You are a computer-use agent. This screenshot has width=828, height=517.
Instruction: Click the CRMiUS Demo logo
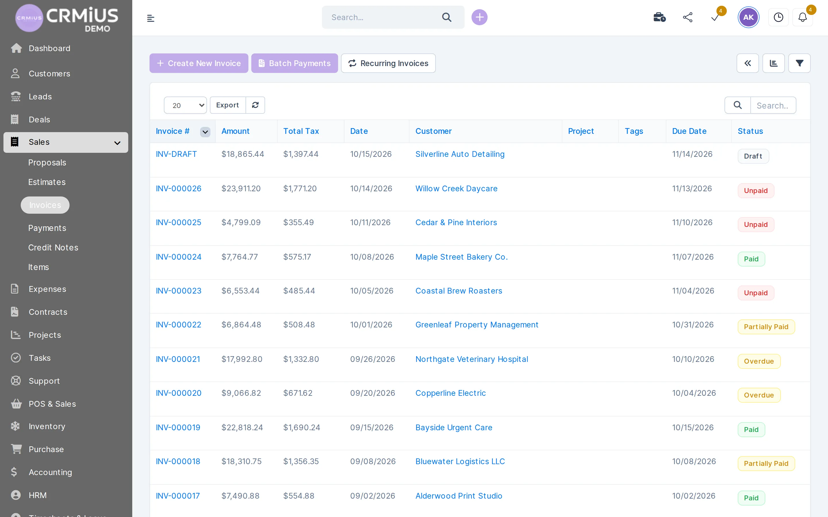[66, 18]
